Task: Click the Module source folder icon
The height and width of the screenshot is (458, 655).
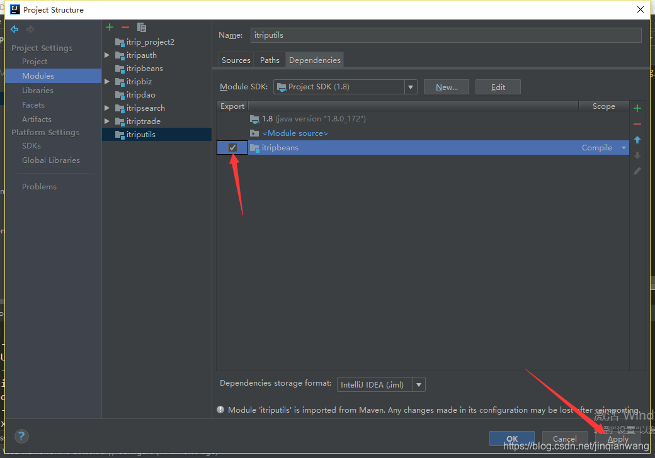Action: coord(254,133)
